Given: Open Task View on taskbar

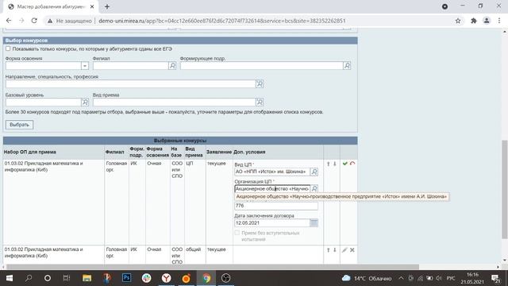Looking at the screenshot, I should pos(67,278).
